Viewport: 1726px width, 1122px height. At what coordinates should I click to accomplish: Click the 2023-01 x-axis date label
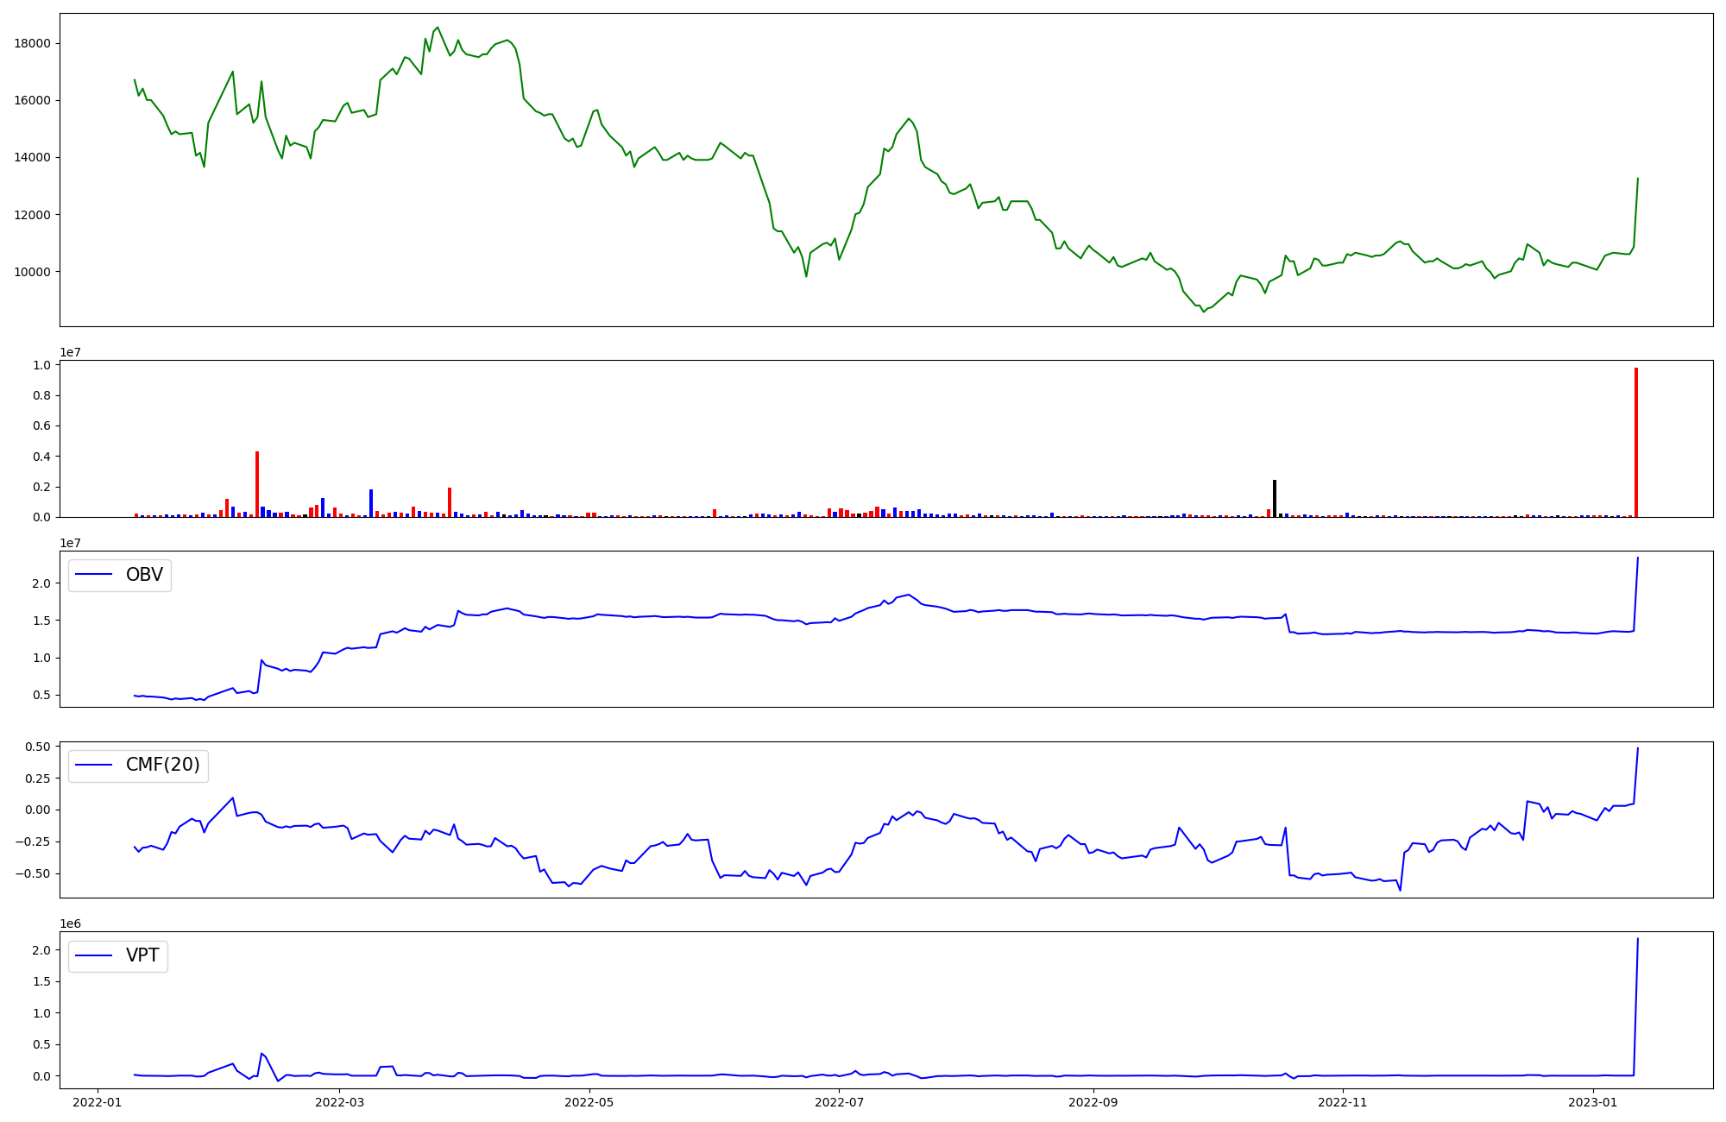coord(1592,1102)
